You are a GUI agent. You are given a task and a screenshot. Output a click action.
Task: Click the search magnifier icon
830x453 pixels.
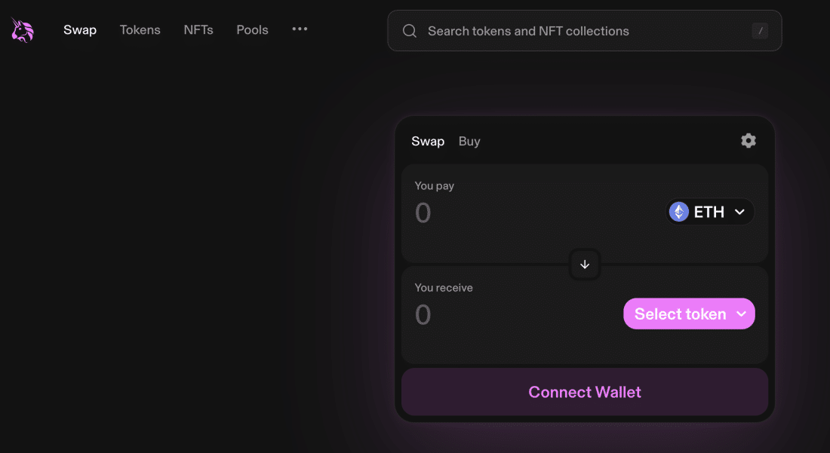409,31
